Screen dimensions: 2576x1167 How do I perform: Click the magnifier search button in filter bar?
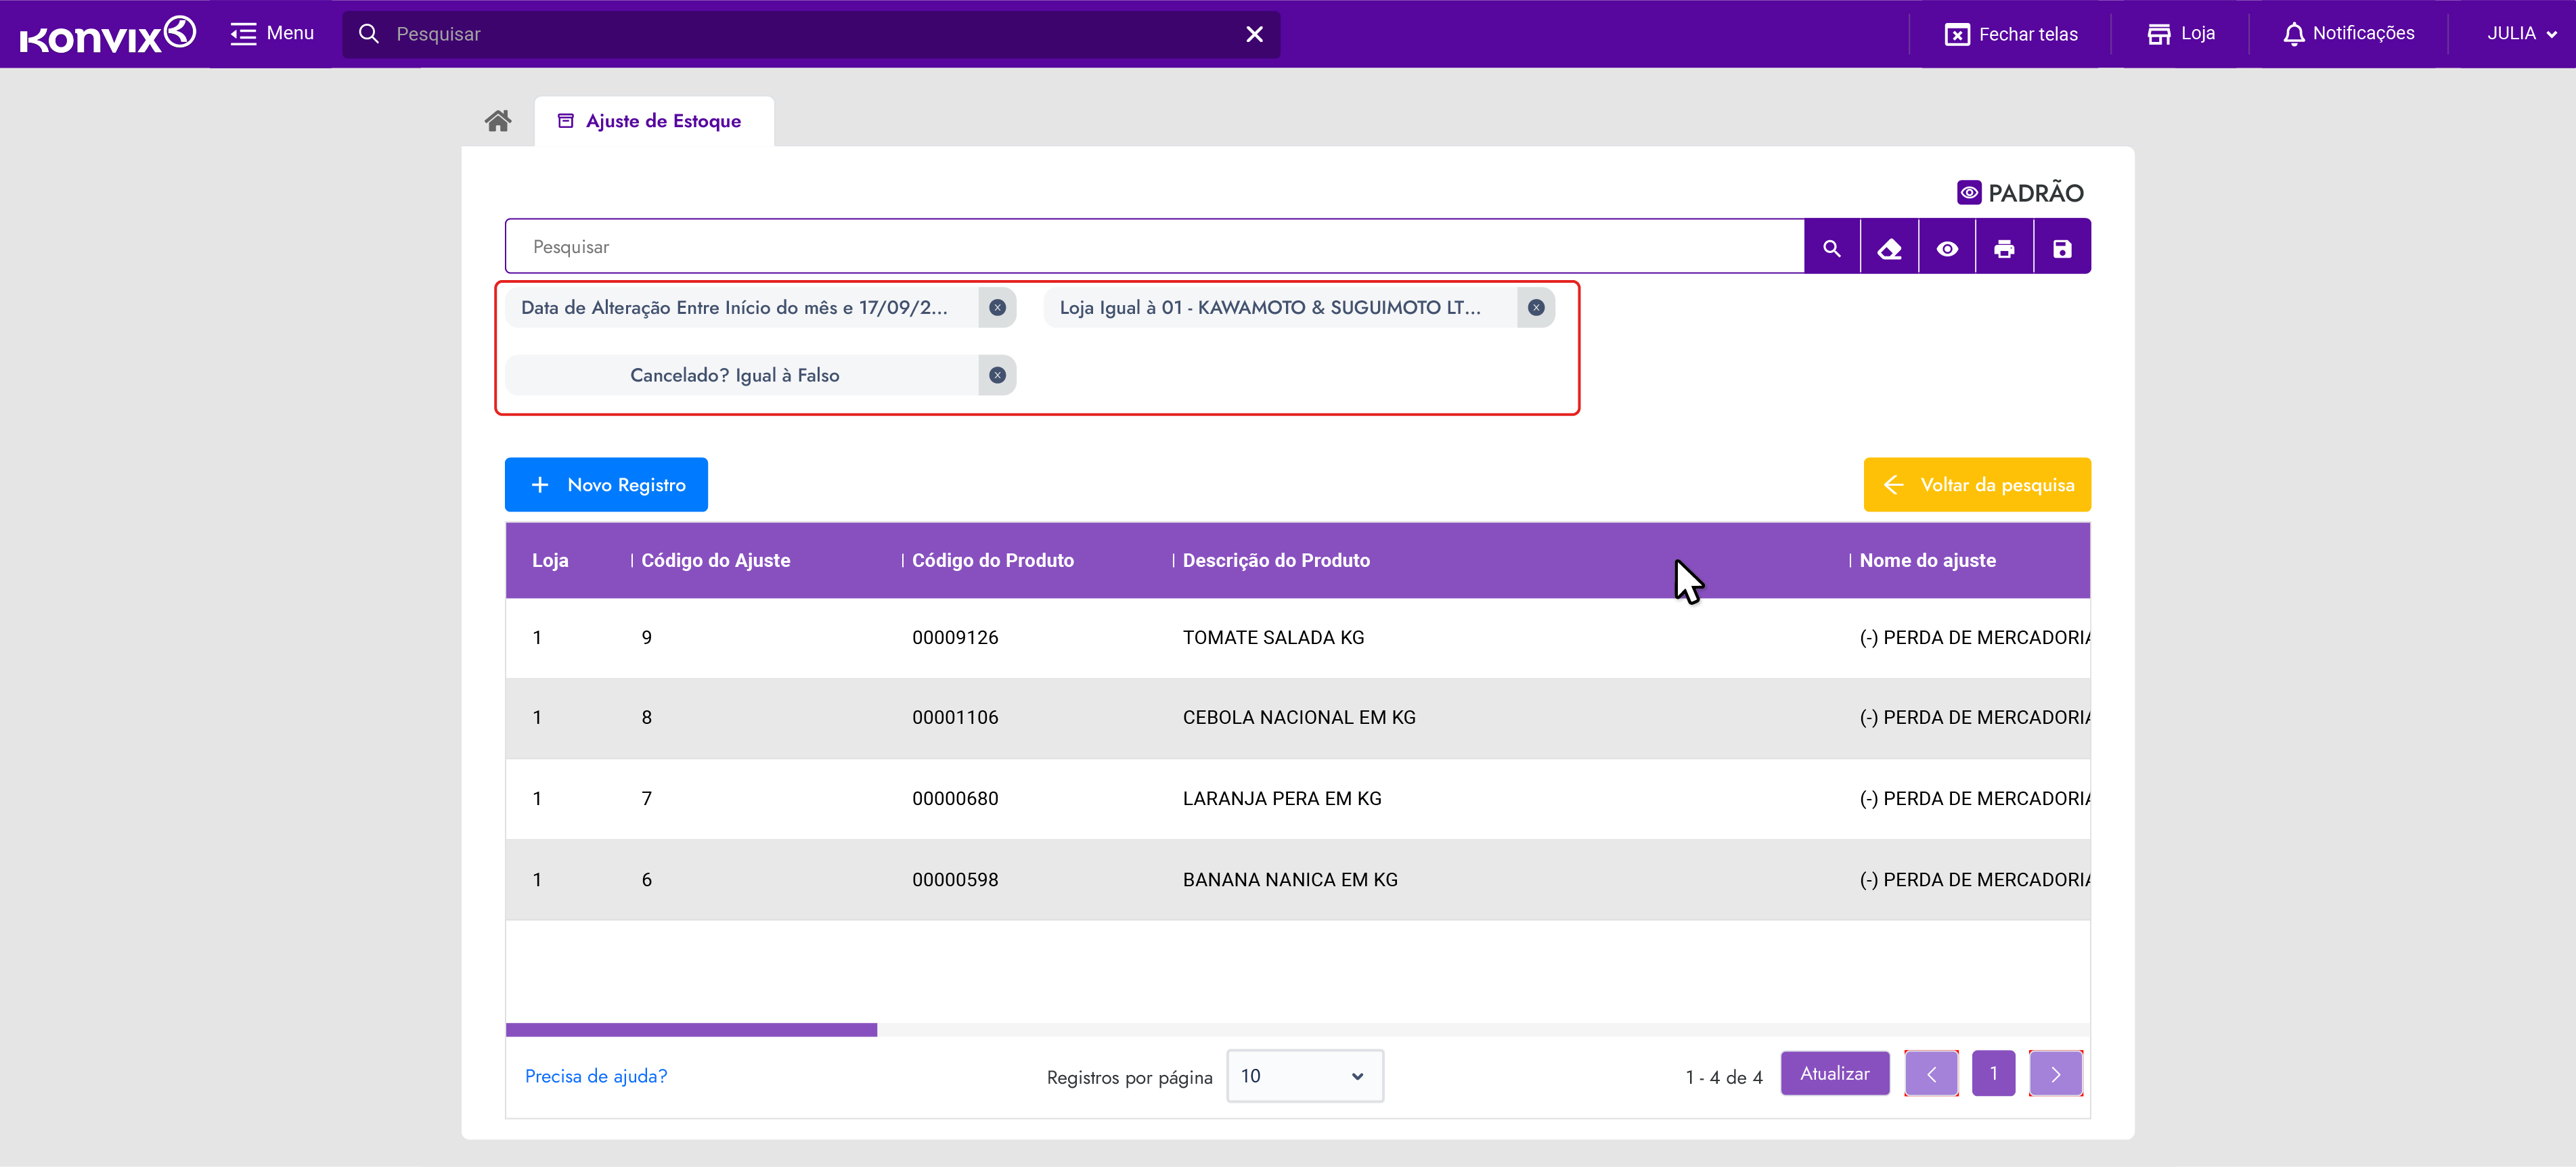tap(1831, 248)
